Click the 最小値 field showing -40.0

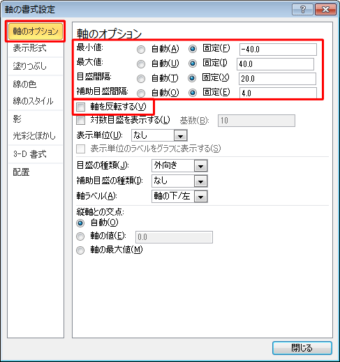[278, 50]
